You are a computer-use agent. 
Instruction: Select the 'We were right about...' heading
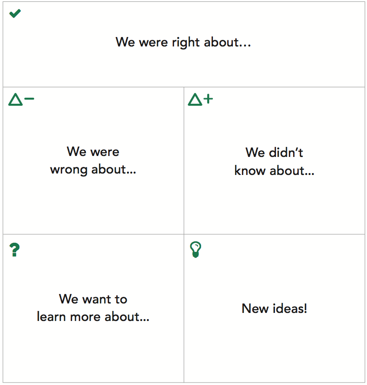coord(183,43)
